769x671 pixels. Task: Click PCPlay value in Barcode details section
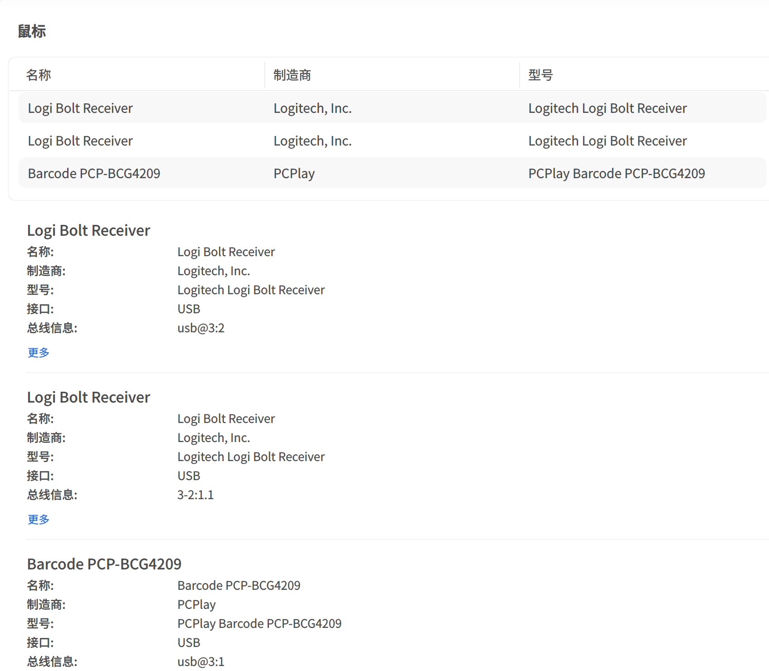click(x=196, y=604)
